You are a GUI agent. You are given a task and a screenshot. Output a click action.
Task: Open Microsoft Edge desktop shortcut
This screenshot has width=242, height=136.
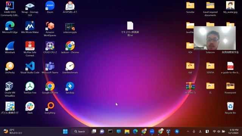pyautogui.click(x=10, y=26)
